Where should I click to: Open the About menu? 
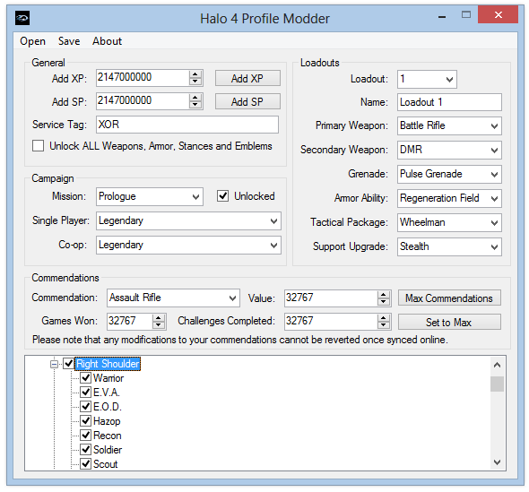pyautogui.click(x=107, y=41)
